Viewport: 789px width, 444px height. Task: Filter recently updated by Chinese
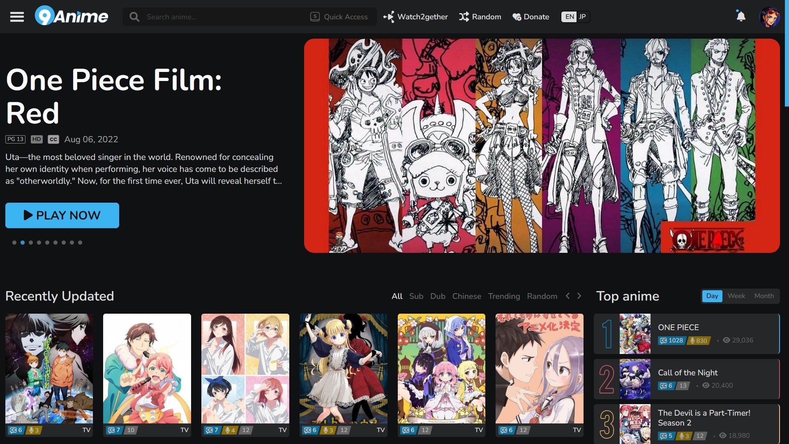[466, 296]
